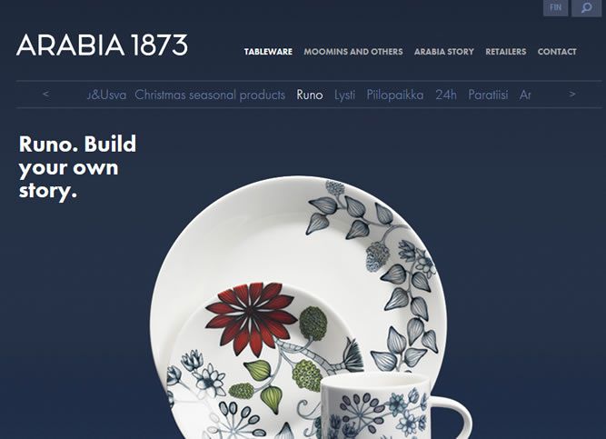Open the TABLEWARE menu
Viewport: 606px width, 439px height.
(x=268, y=52)
